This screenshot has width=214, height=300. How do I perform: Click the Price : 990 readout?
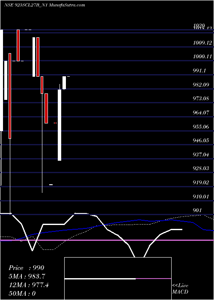tap(27, 268)
